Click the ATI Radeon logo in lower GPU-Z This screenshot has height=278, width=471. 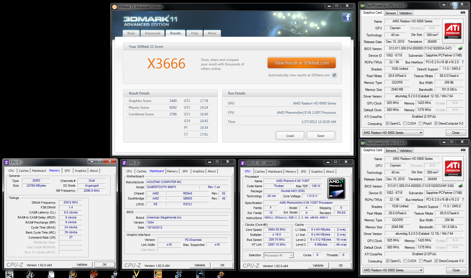click(453, 168)
